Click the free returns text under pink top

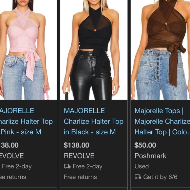pos(13,177)
